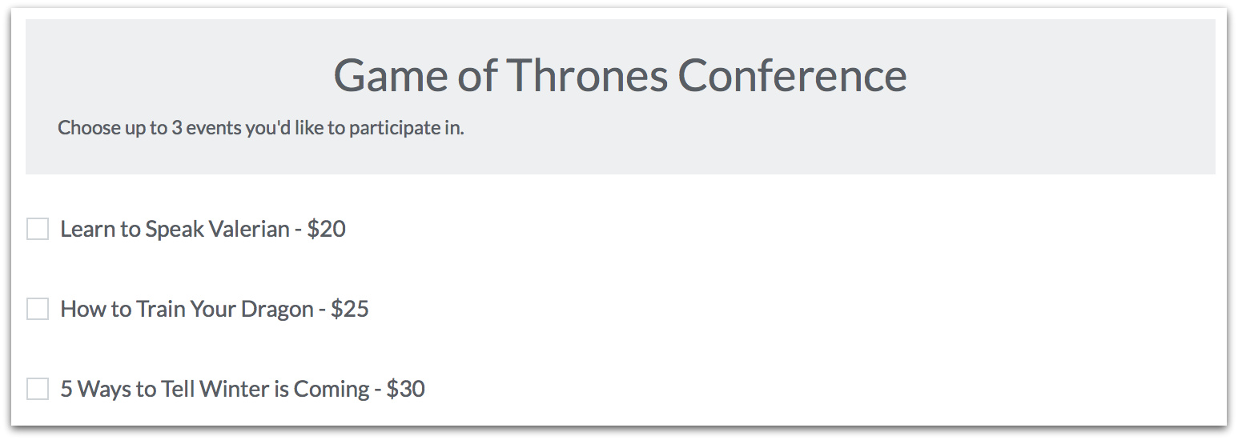This screenshot has width=1238, height=440.
Task: Click the $20 price text
Action: (x=327, y=229)
